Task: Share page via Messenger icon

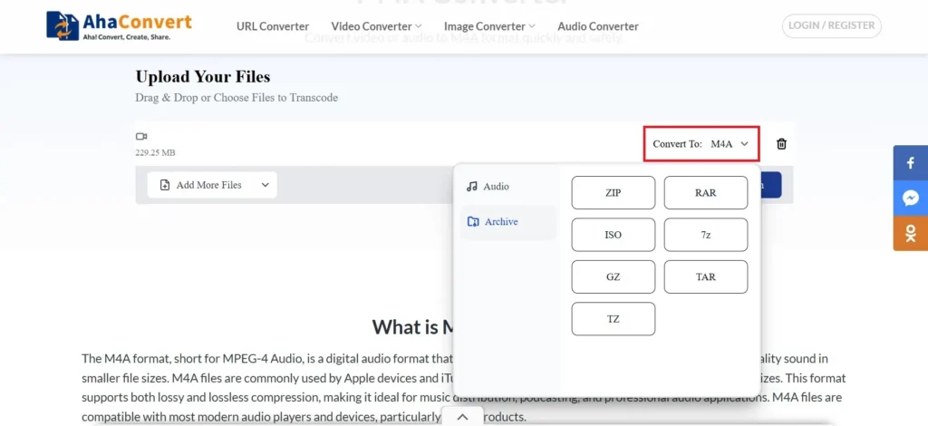Action: pyautogui.click(x=910, y=198)
